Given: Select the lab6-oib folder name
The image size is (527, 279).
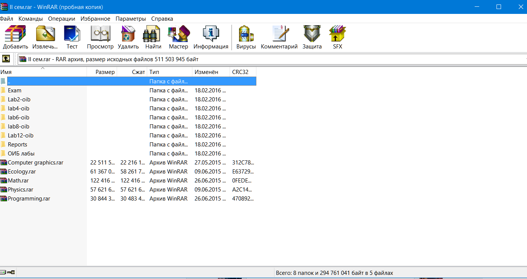Looking at the screenshot, I should [18, 118].
